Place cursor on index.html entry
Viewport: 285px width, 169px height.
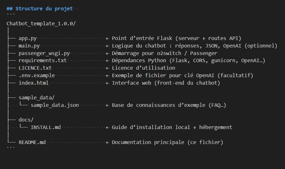(33, 83)
